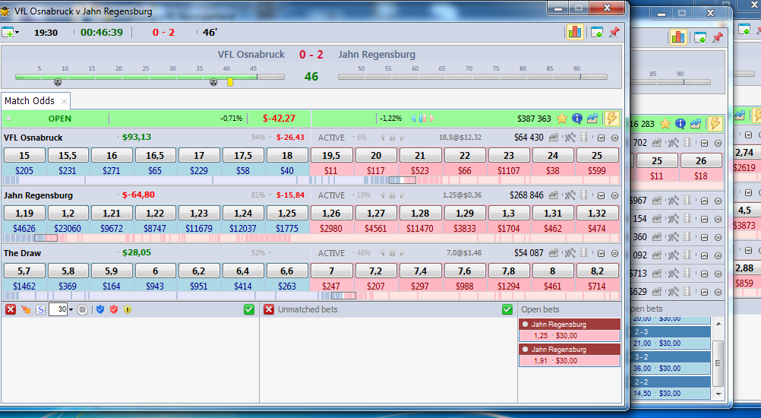This screenshot has height=418, width=761.
Task: Toggle the lightning quick-bet icon
Action: tap(611, 118)
